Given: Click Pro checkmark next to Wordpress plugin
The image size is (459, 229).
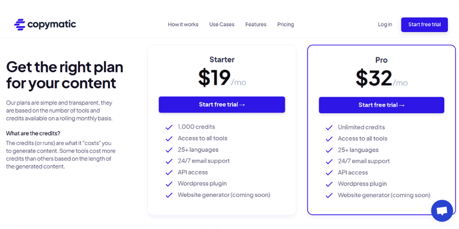Looking at the screenshot, I should [x=329, y=184].
